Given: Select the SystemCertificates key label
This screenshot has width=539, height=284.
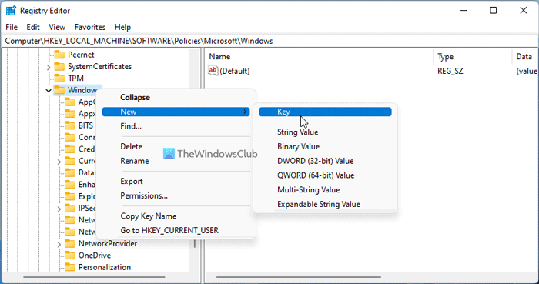Looking at the screenshot, I should [99, 66].
